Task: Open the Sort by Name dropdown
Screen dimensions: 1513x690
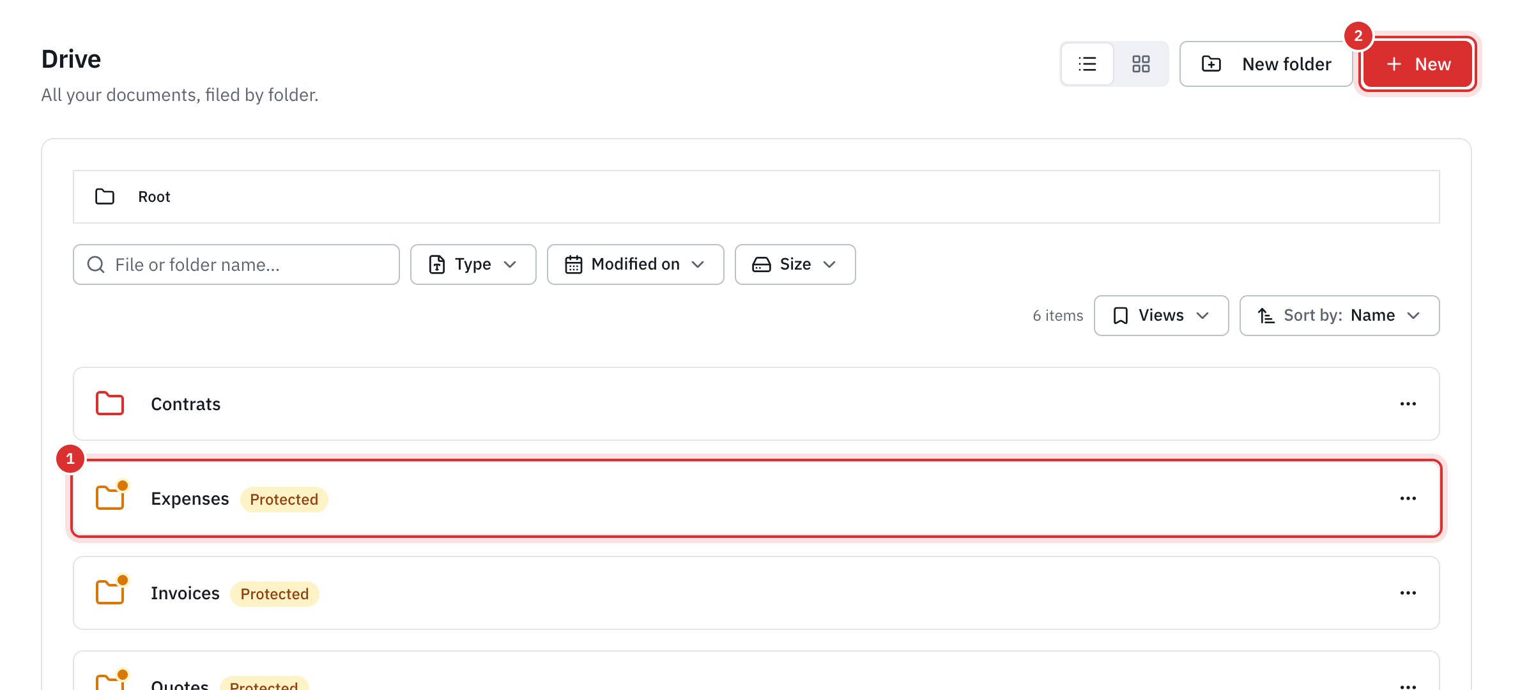Action: (x=1339, y=316)
